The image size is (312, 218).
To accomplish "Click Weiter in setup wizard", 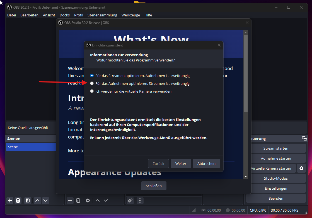I will coord(181,164).
